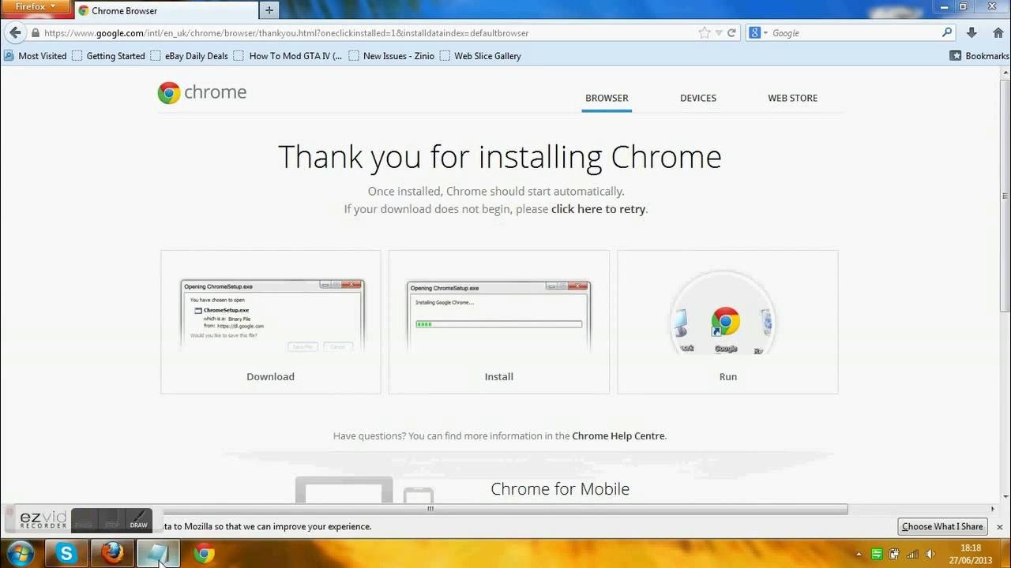Launch Google Chrome from the taskbar

click(205, 554)
